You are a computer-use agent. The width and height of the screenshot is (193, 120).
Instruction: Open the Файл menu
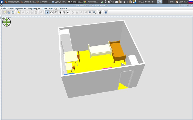pos(4,8)
